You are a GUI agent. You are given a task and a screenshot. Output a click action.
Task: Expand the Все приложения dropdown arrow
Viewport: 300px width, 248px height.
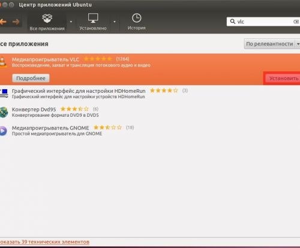click(x=71, y=22)
